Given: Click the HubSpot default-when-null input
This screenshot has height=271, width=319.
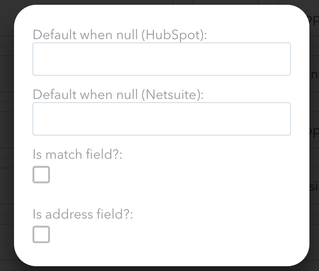Looking at the screenshot, I should coord(161,59).
